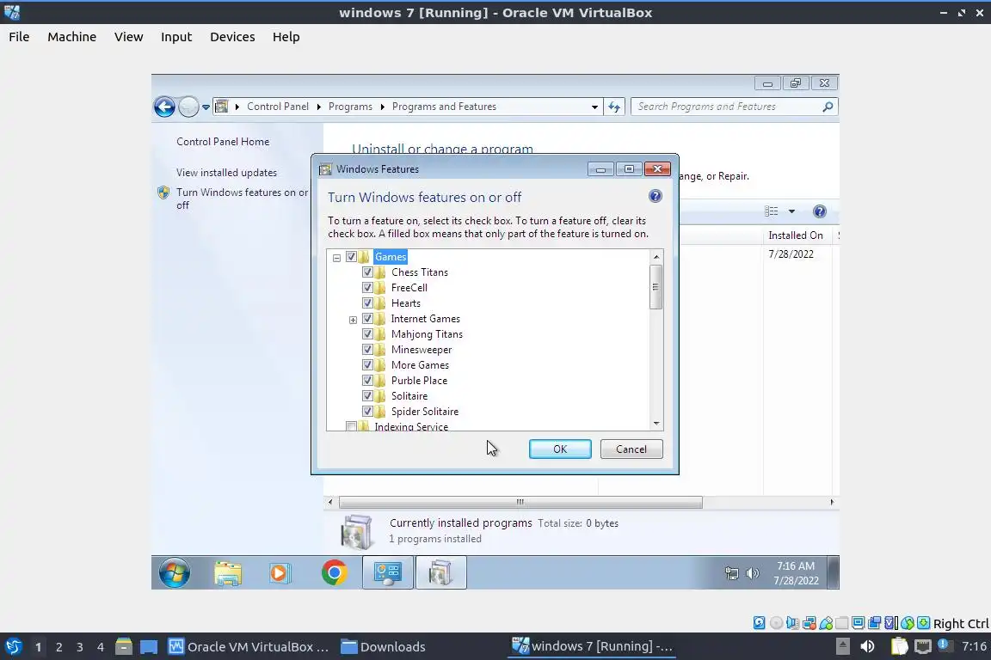Click the VirtualBox optical disk status icon
The width and height of the screenshot is (991, 660).
pyautogui.click(x=776, y=623)
